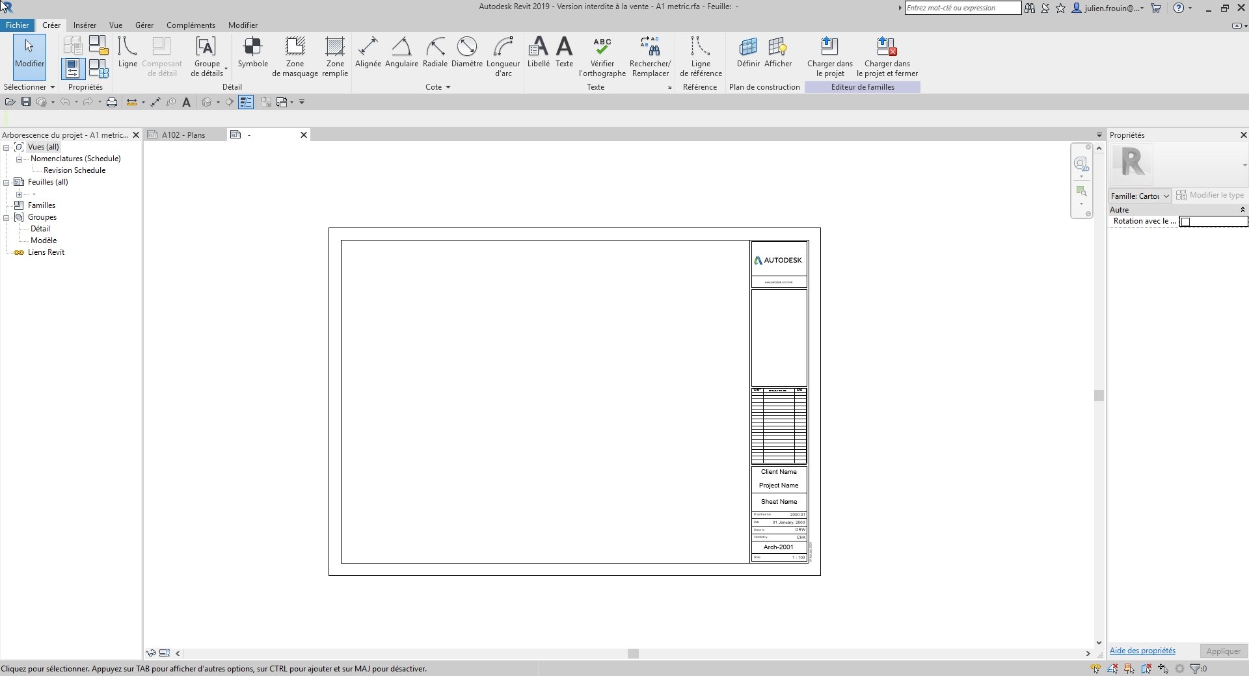This screenshot has width=1249, height=676.
Task: Click Vérifier l'orthographe icon
Action: [x=602, y=47]
